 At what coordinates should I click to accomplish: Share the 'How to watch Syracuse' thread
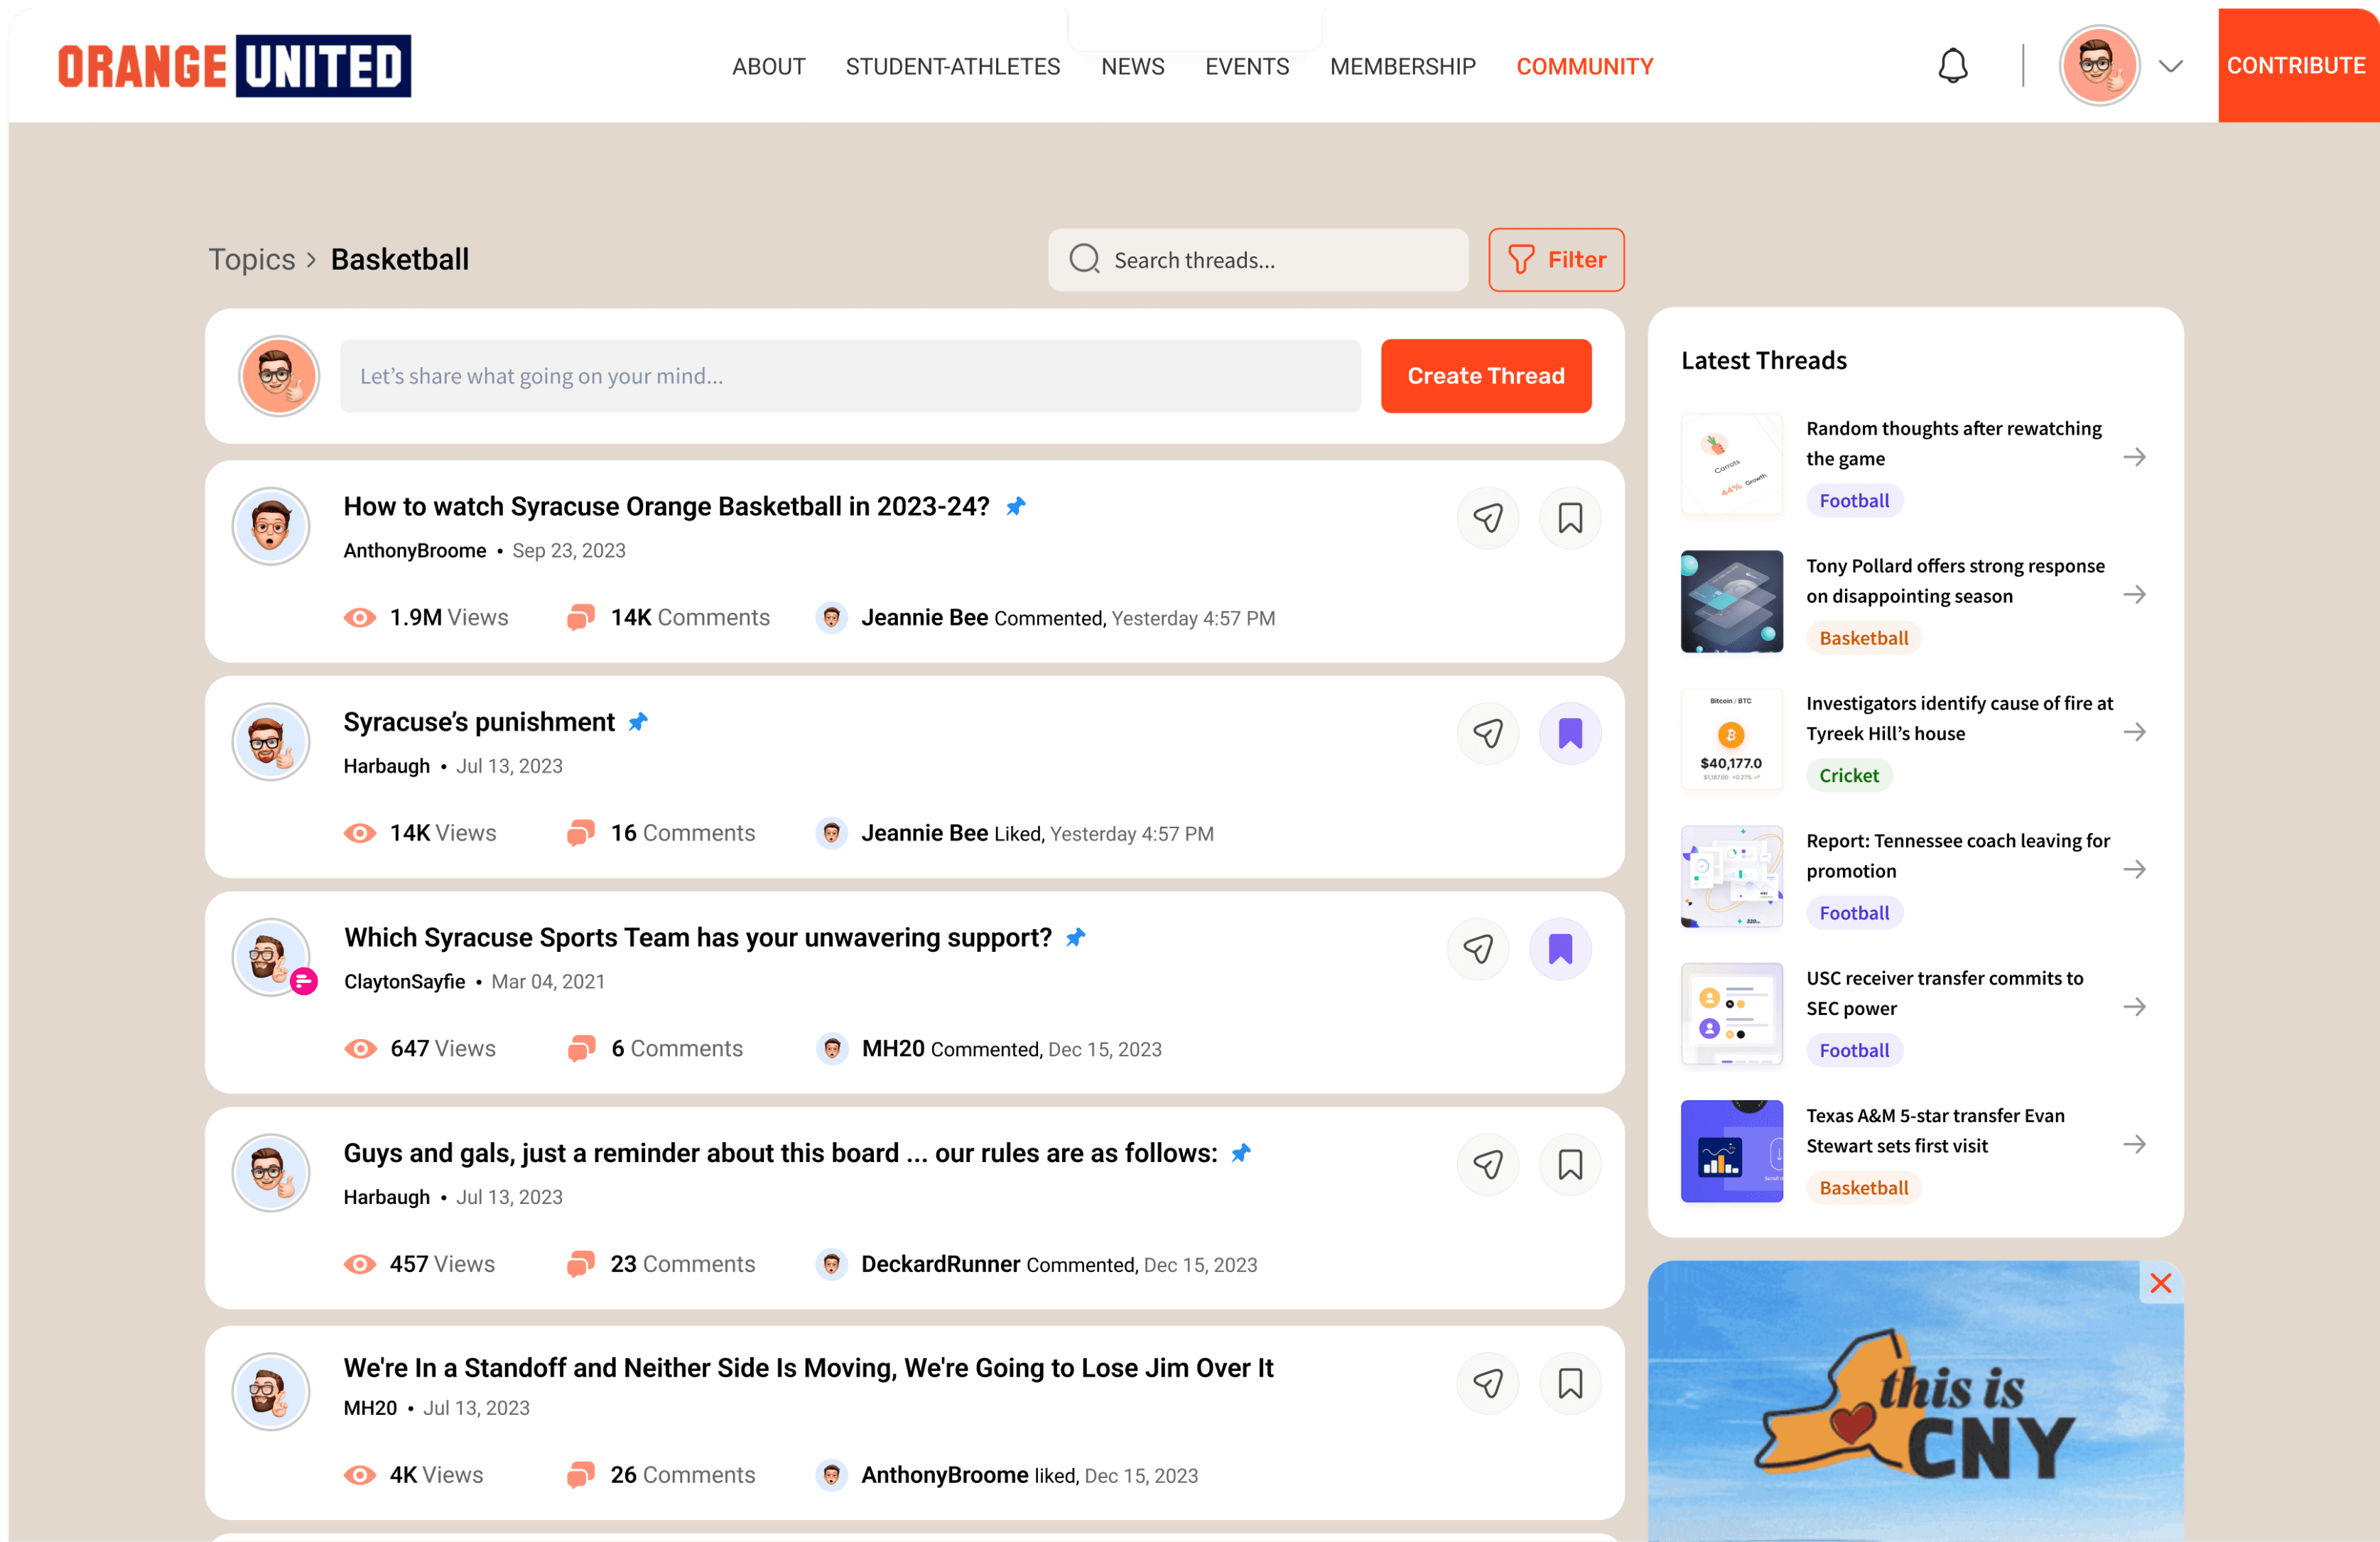click(x=1487, y=518)
